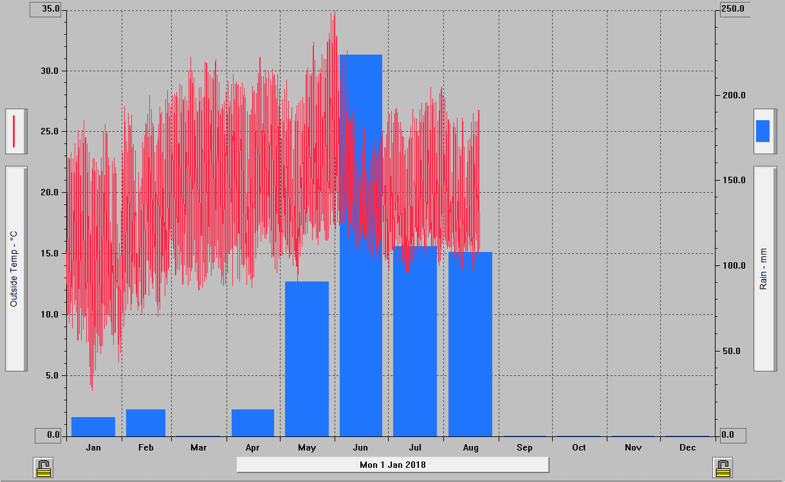This screenshot has width=785, height=482.
Task: Toggle the padlock icon below the temperature axis
Action: (x=44, y=467)
